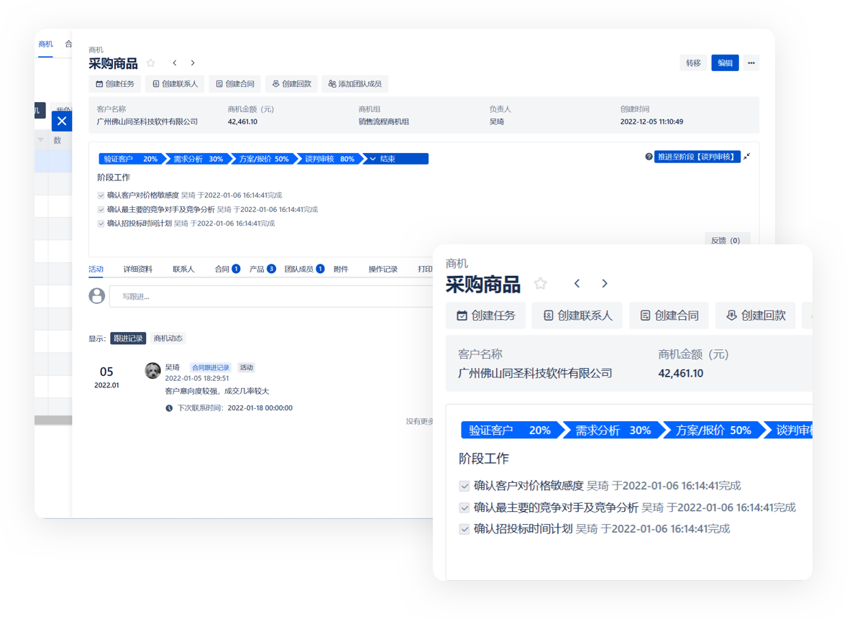847x621 pixels.
Task: Click previous arrow in front zoomed card
Action: tap(577, 283)
